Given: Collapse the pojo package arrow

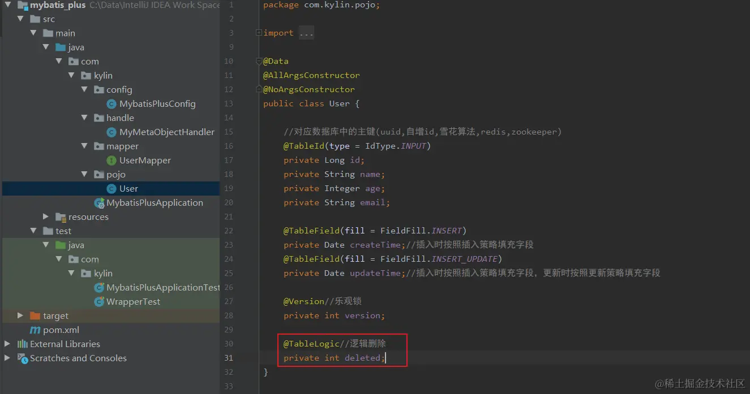Looking at the screenshot, I should [x=84, y=174].
